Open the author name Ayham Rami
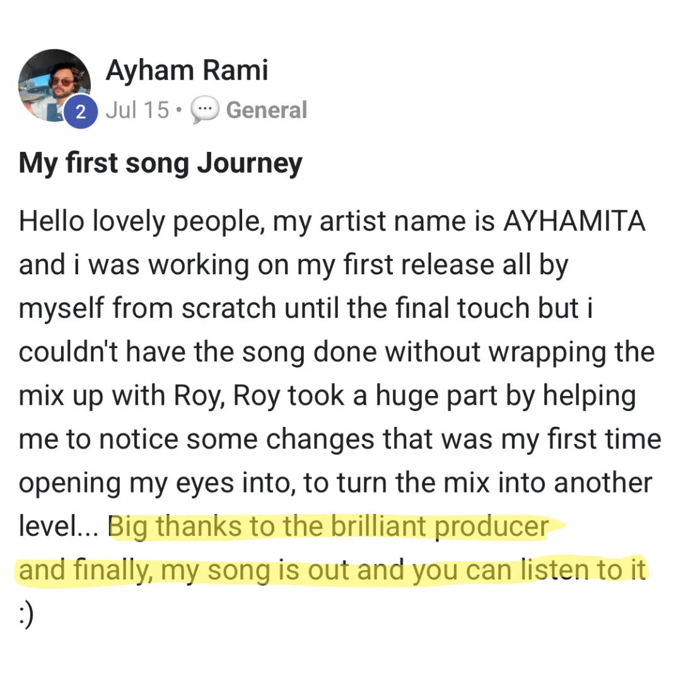 pos(187,69)
